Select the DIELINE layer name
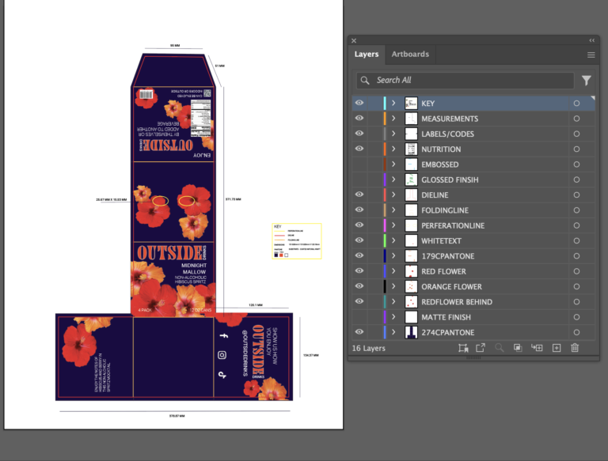 (435, 195)
